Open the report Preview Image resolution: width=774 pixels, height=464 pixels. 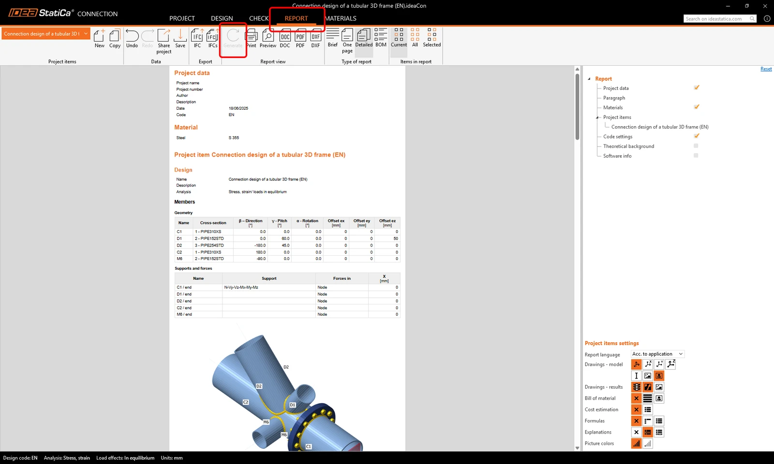[268, 38]
